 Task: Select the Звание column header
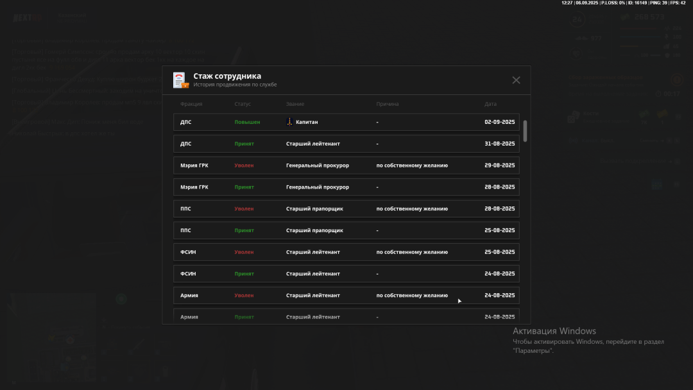[295, 104]
